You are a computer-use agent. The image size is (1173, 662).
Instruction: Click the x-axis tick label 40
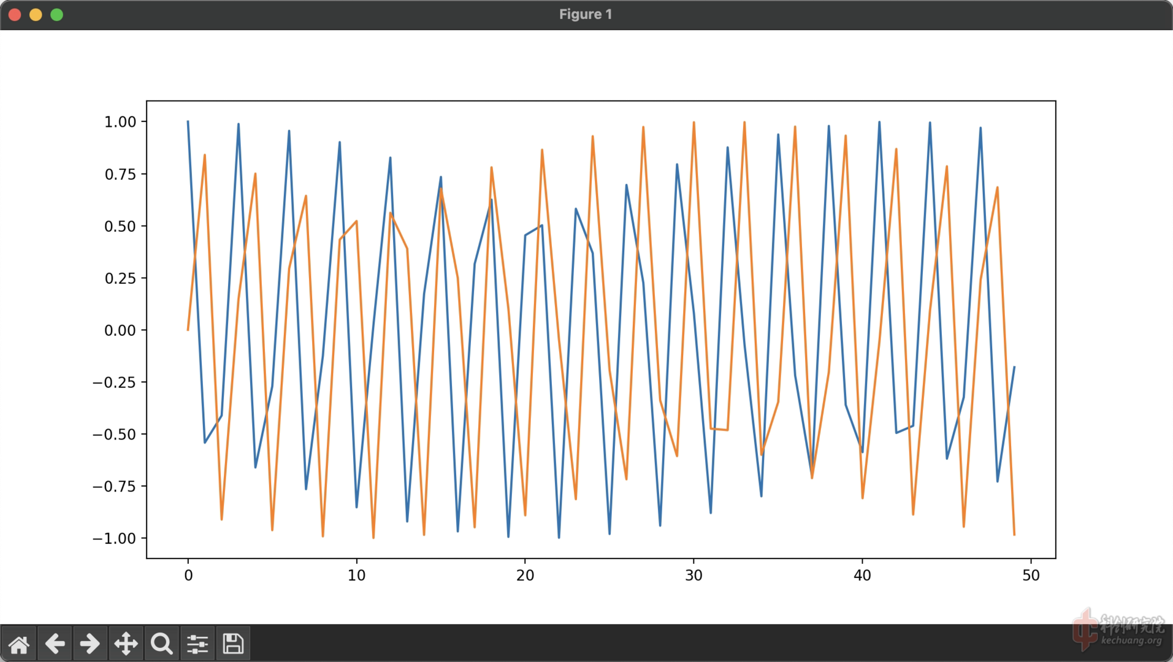(862, 576)
